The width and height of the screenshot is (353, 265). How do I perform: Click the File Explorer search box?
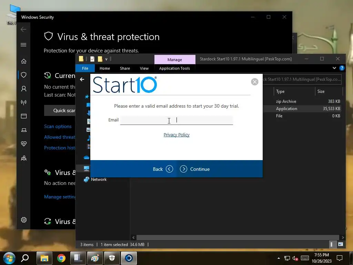click(302, 79)
